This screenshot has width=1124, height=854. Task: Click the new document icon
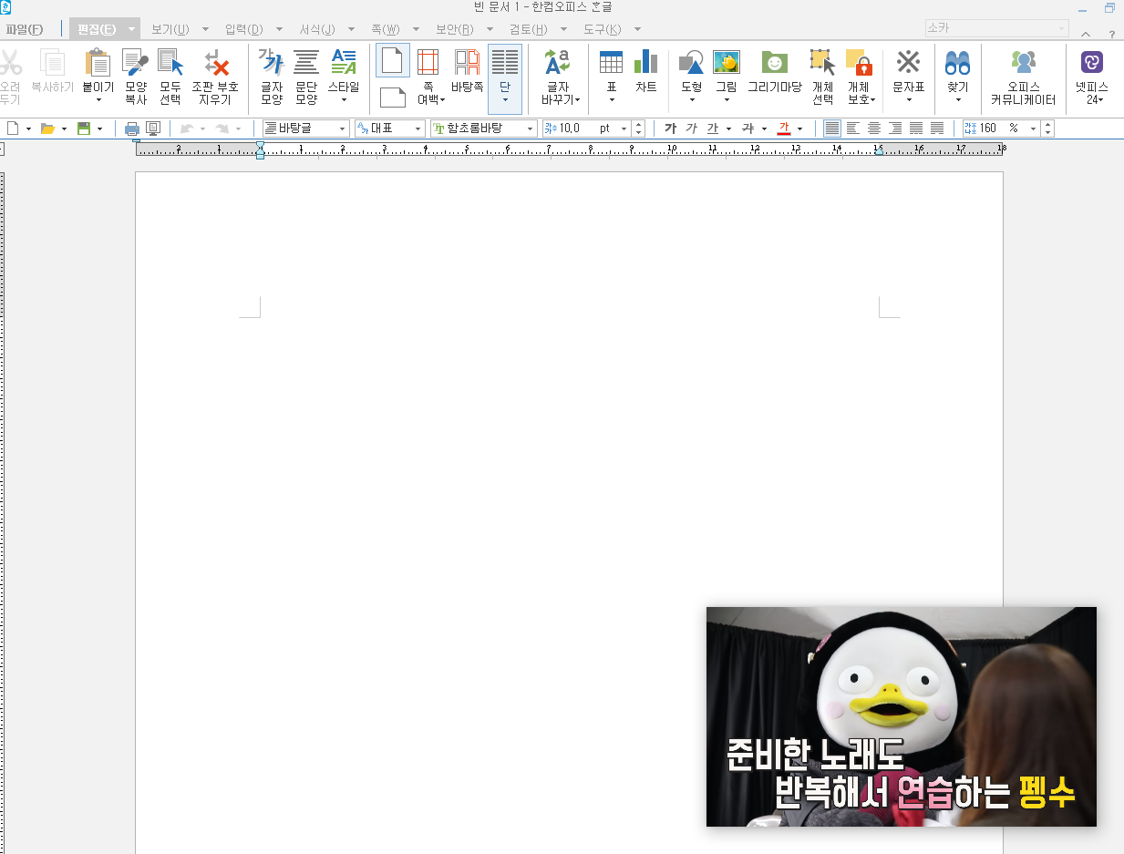(13, 129)
